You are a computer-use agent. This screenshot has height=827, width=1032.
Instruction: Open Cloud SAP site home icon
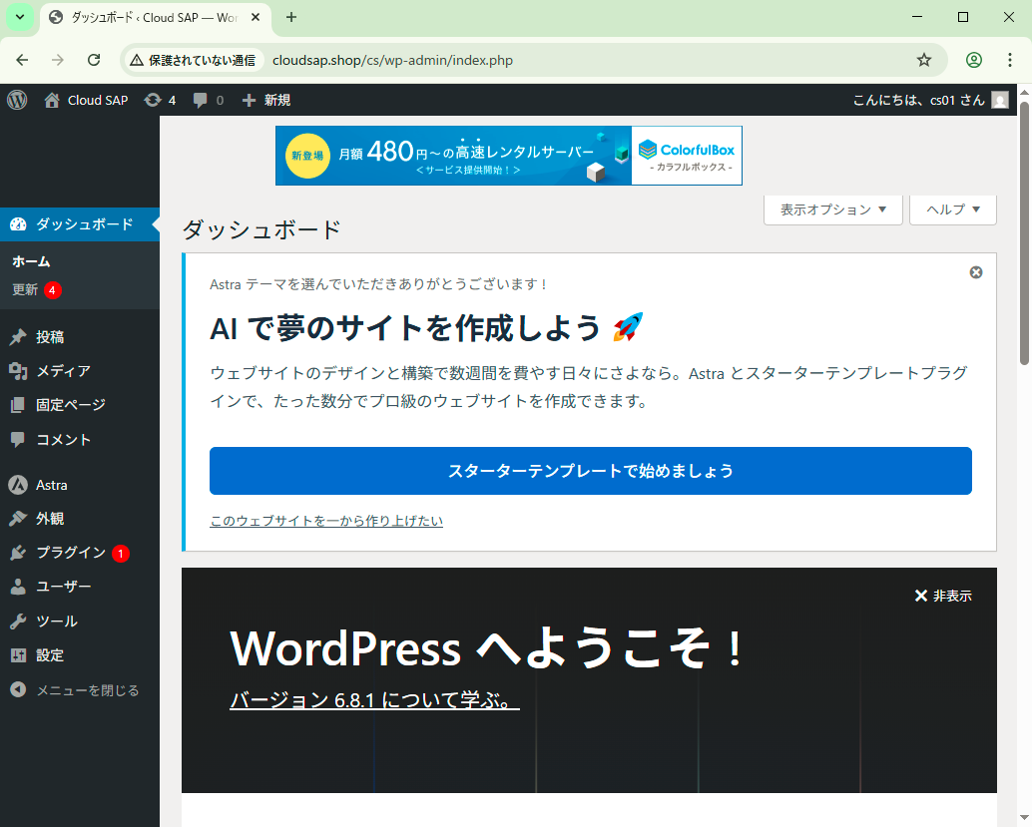[x=51, y=100]
